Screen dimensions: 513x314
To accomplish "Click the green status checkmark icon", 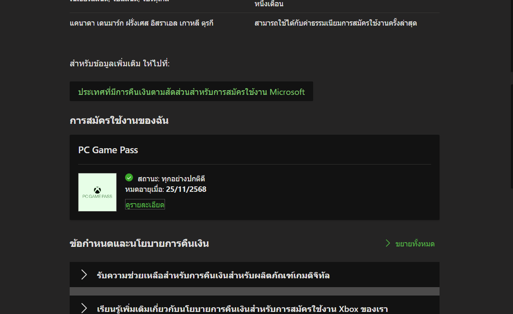I will point(129,178).
